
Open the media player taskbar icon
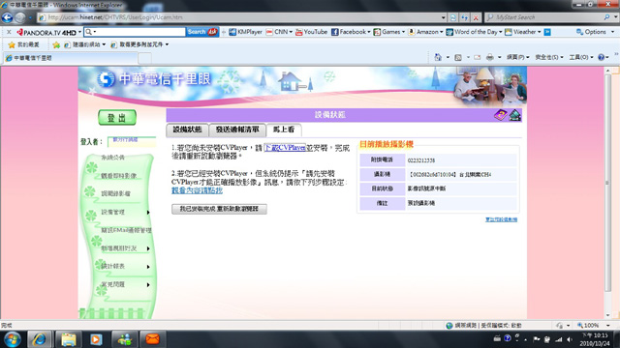pyautogui.click(x=96, y=339)
